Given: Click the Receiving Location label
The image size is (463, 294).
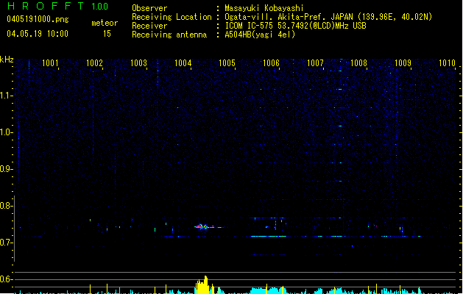Looking at the screenshot, I should click(x=172, y=17).
